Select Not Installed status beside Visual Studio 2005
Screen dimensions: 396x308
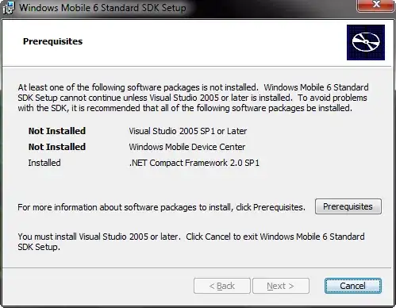pos(57,131)
